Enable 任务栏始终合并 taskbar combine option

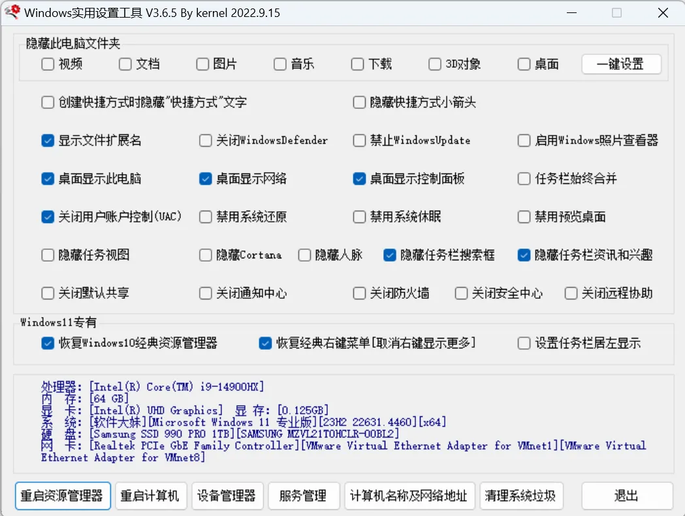pyautogui.click(x=524, y=178)
